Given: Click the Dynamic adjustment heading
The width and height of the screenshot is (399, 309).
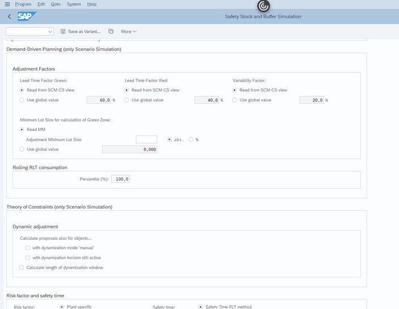Looking at the screenshot, I should pyautogui.click(x=35, y=227).
